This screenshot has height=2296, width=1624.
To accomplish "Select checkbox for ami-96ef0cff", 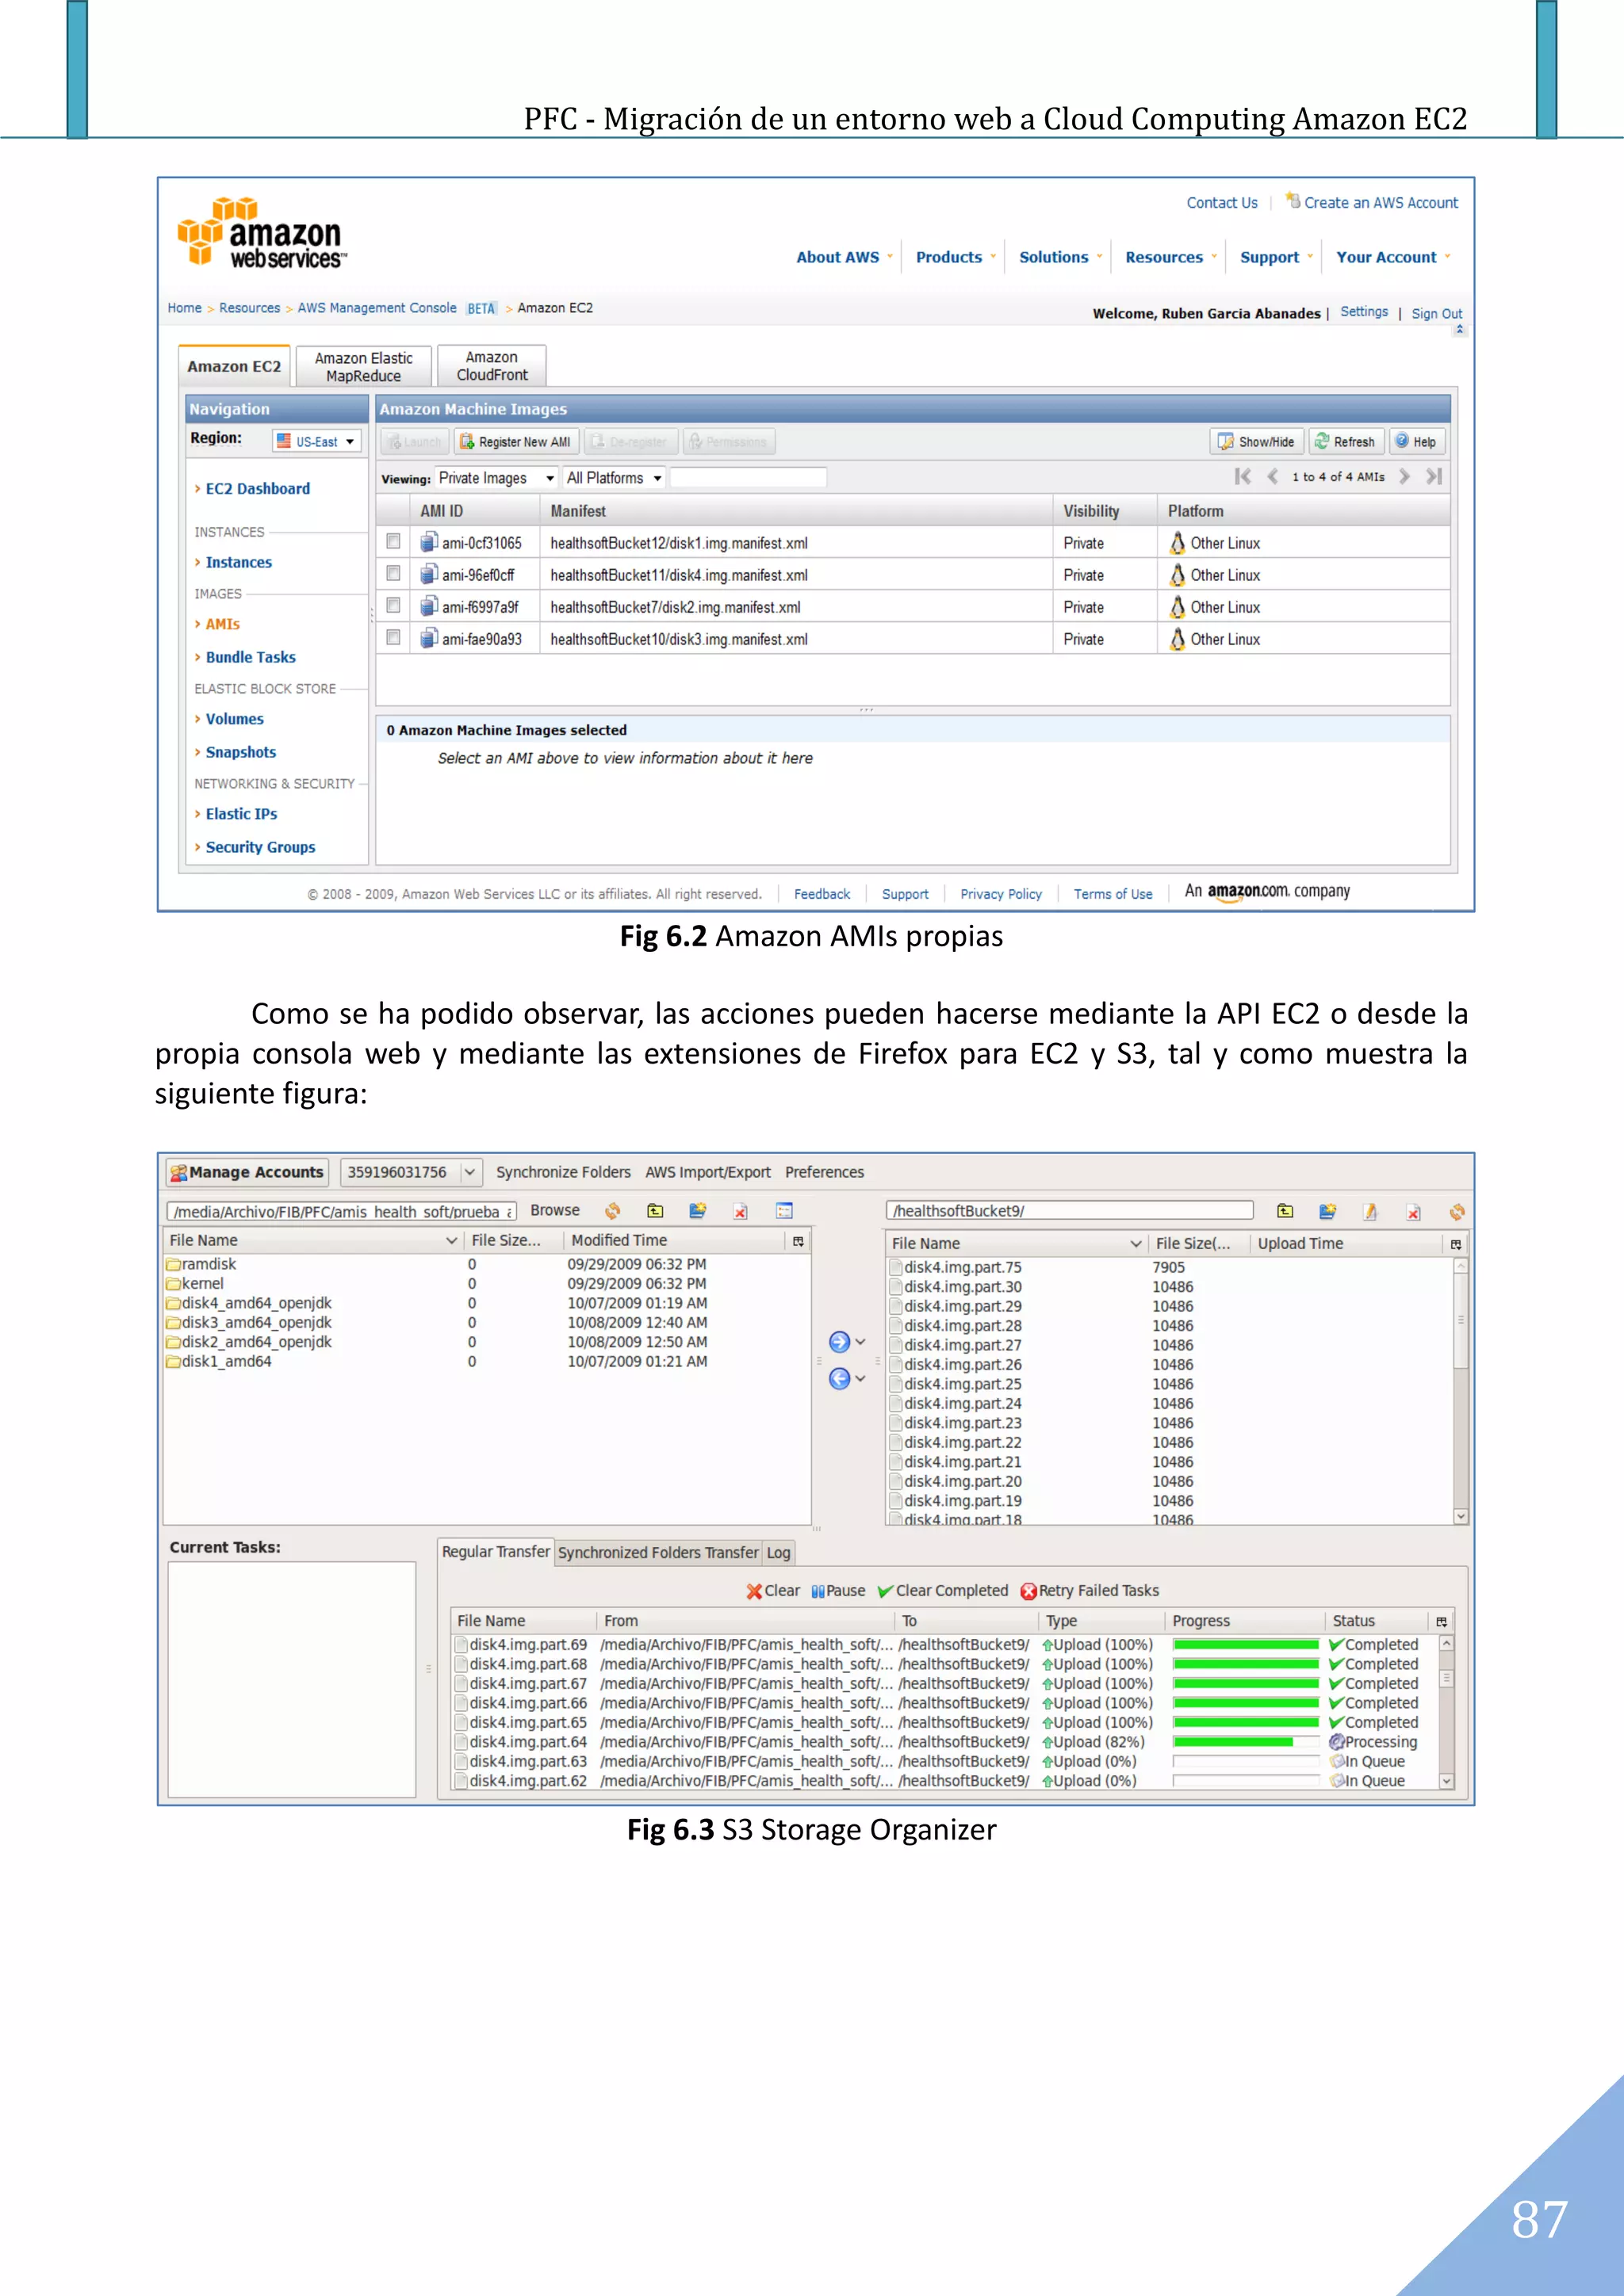I will [x=393, y=573].
